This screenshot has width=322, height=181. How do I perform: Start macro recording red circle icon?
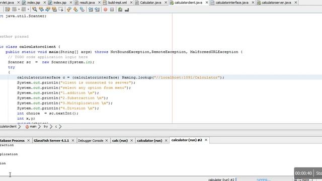pos(105,10)
